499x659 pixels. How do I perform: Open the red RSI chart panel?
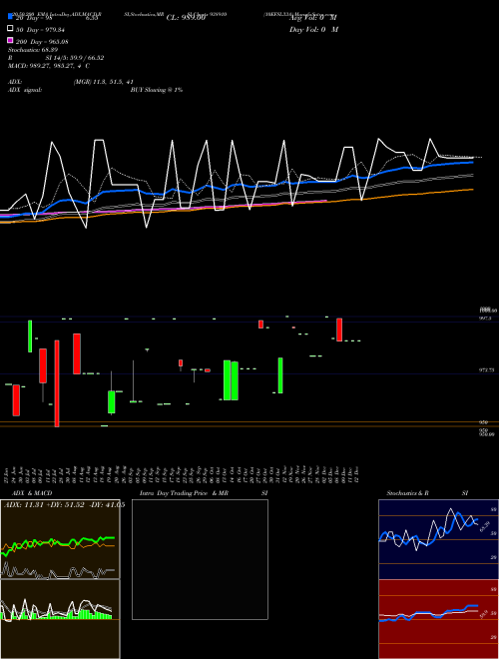(x=438, y=619)
